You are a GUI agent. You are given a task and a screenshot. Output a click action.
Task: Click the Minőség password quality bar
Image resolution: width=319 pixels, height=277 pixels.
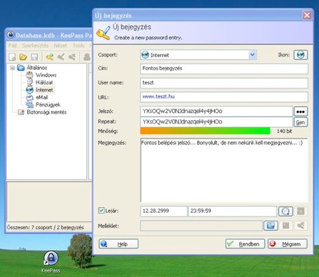pyautogui.click(x=205, y=131)
